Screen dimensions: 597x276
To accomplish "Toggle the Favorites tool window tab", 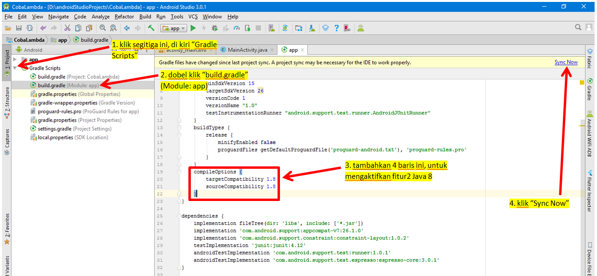I will tap(6, 228).
